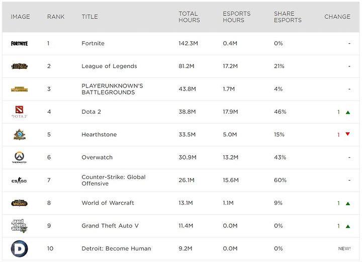Viewport: 362px width, 262px height.
Task: Select Grand Theft Auto V title
Action: coord(110,226)
